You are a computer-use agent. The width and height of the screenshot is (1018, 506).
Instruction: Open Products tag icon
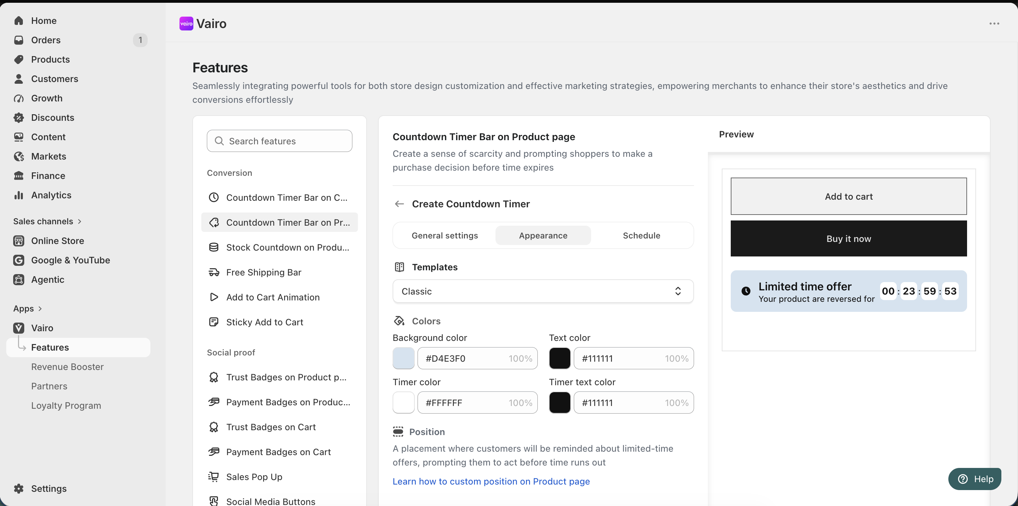19,59
